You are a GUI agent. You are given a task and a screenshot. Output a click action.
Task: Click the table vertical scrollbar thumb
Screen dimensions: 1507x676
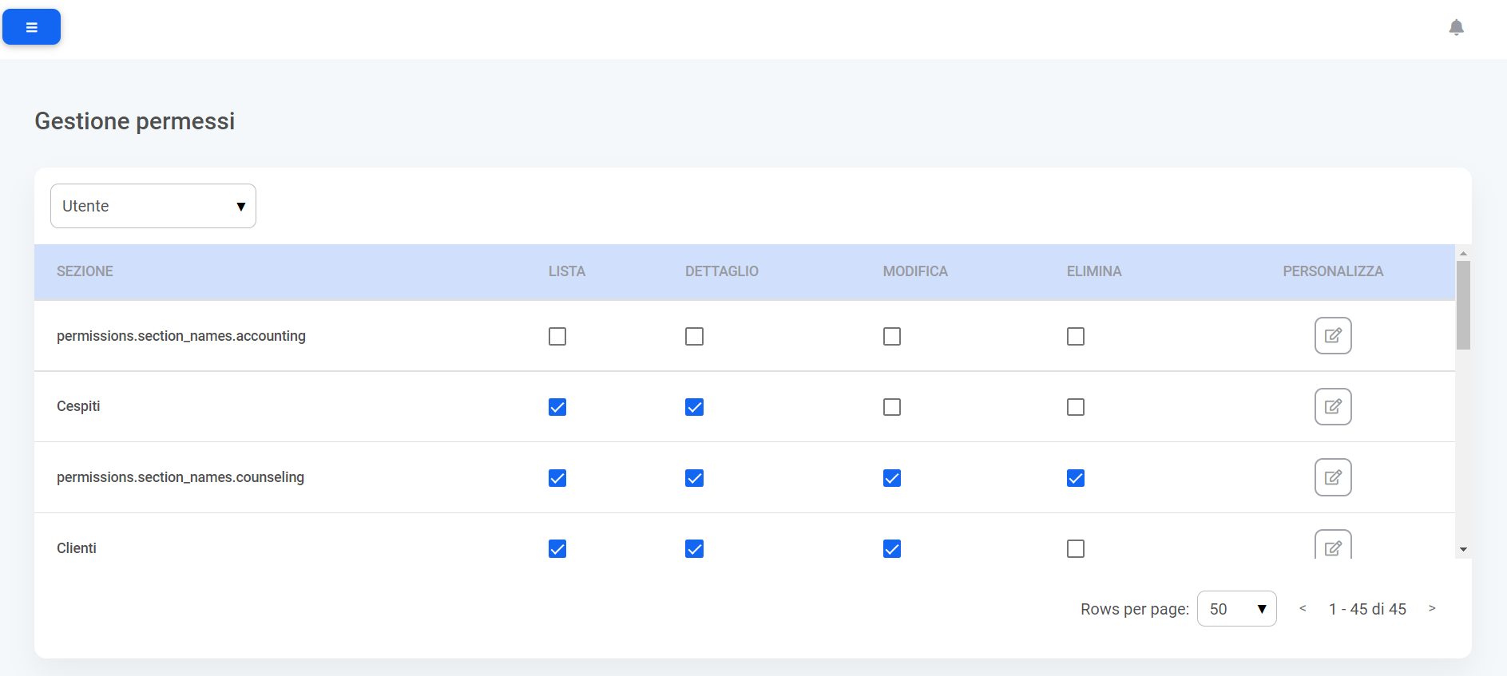click(x=1463, y=305)
